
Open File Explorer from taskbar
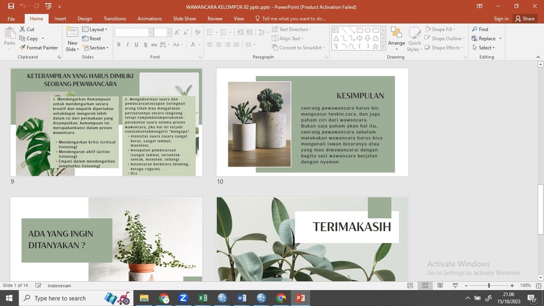click(144, 298)
